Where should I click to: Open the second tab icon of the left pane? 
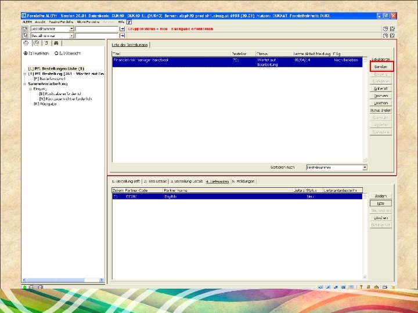tap(37, 43)
